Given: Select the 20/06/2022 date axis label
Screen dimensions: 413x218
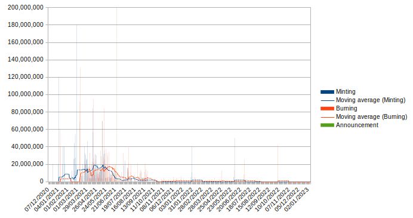Looking at the screenshot, I should click(230, 200).
